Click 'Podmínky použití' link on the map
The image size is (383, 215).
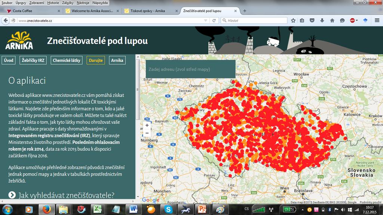(x=370, y=202)
